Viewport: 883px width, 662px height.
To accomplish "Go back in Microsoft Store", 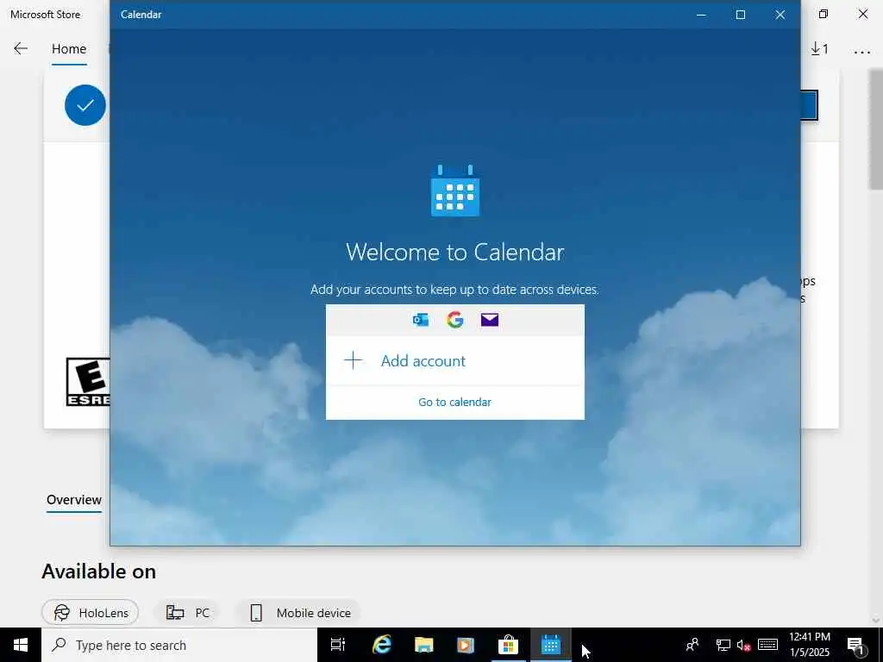I will (21, 49).
